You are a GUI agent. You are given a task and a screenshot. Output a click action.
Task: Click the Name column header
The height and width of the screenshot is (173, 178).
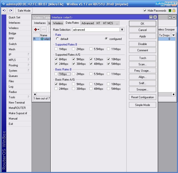(x=45, y=35)
